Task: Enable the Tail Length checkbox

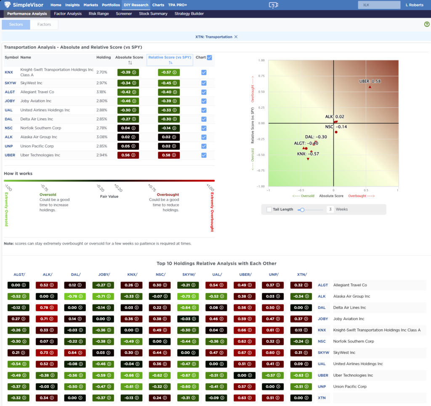Action: point(269,209)
